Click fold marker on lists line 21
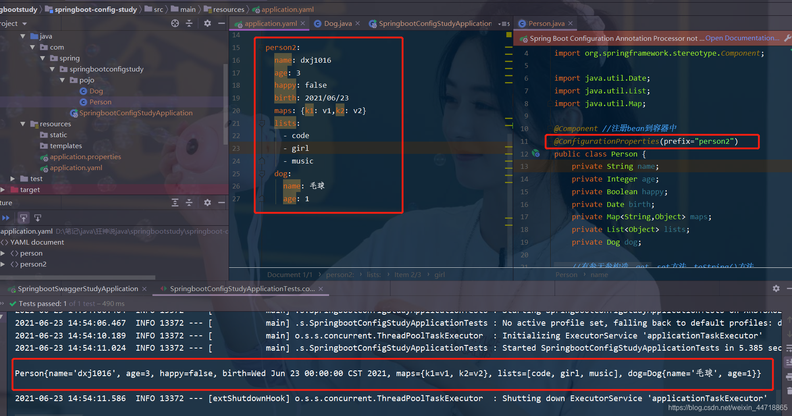Viewport: 792px width, 416px height. 262,123
